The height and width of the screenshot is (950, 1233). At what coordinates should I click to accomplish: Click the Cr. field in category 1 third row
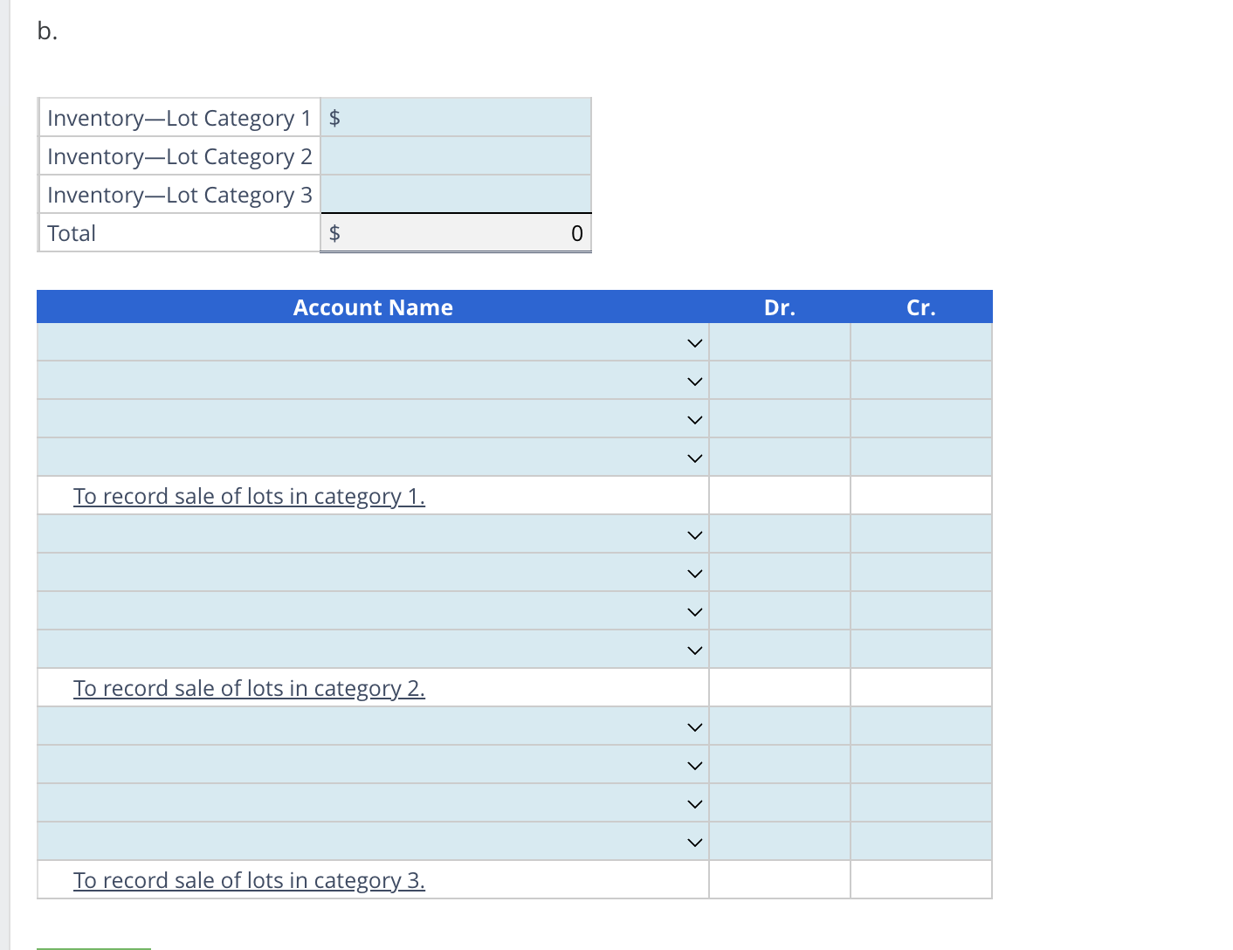tap(921, 419)
